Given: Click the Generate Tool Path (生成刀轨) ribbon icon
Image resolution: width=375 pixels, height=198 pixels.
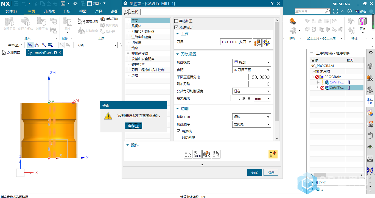Looking at the screenshot, I should click(82, 21).
